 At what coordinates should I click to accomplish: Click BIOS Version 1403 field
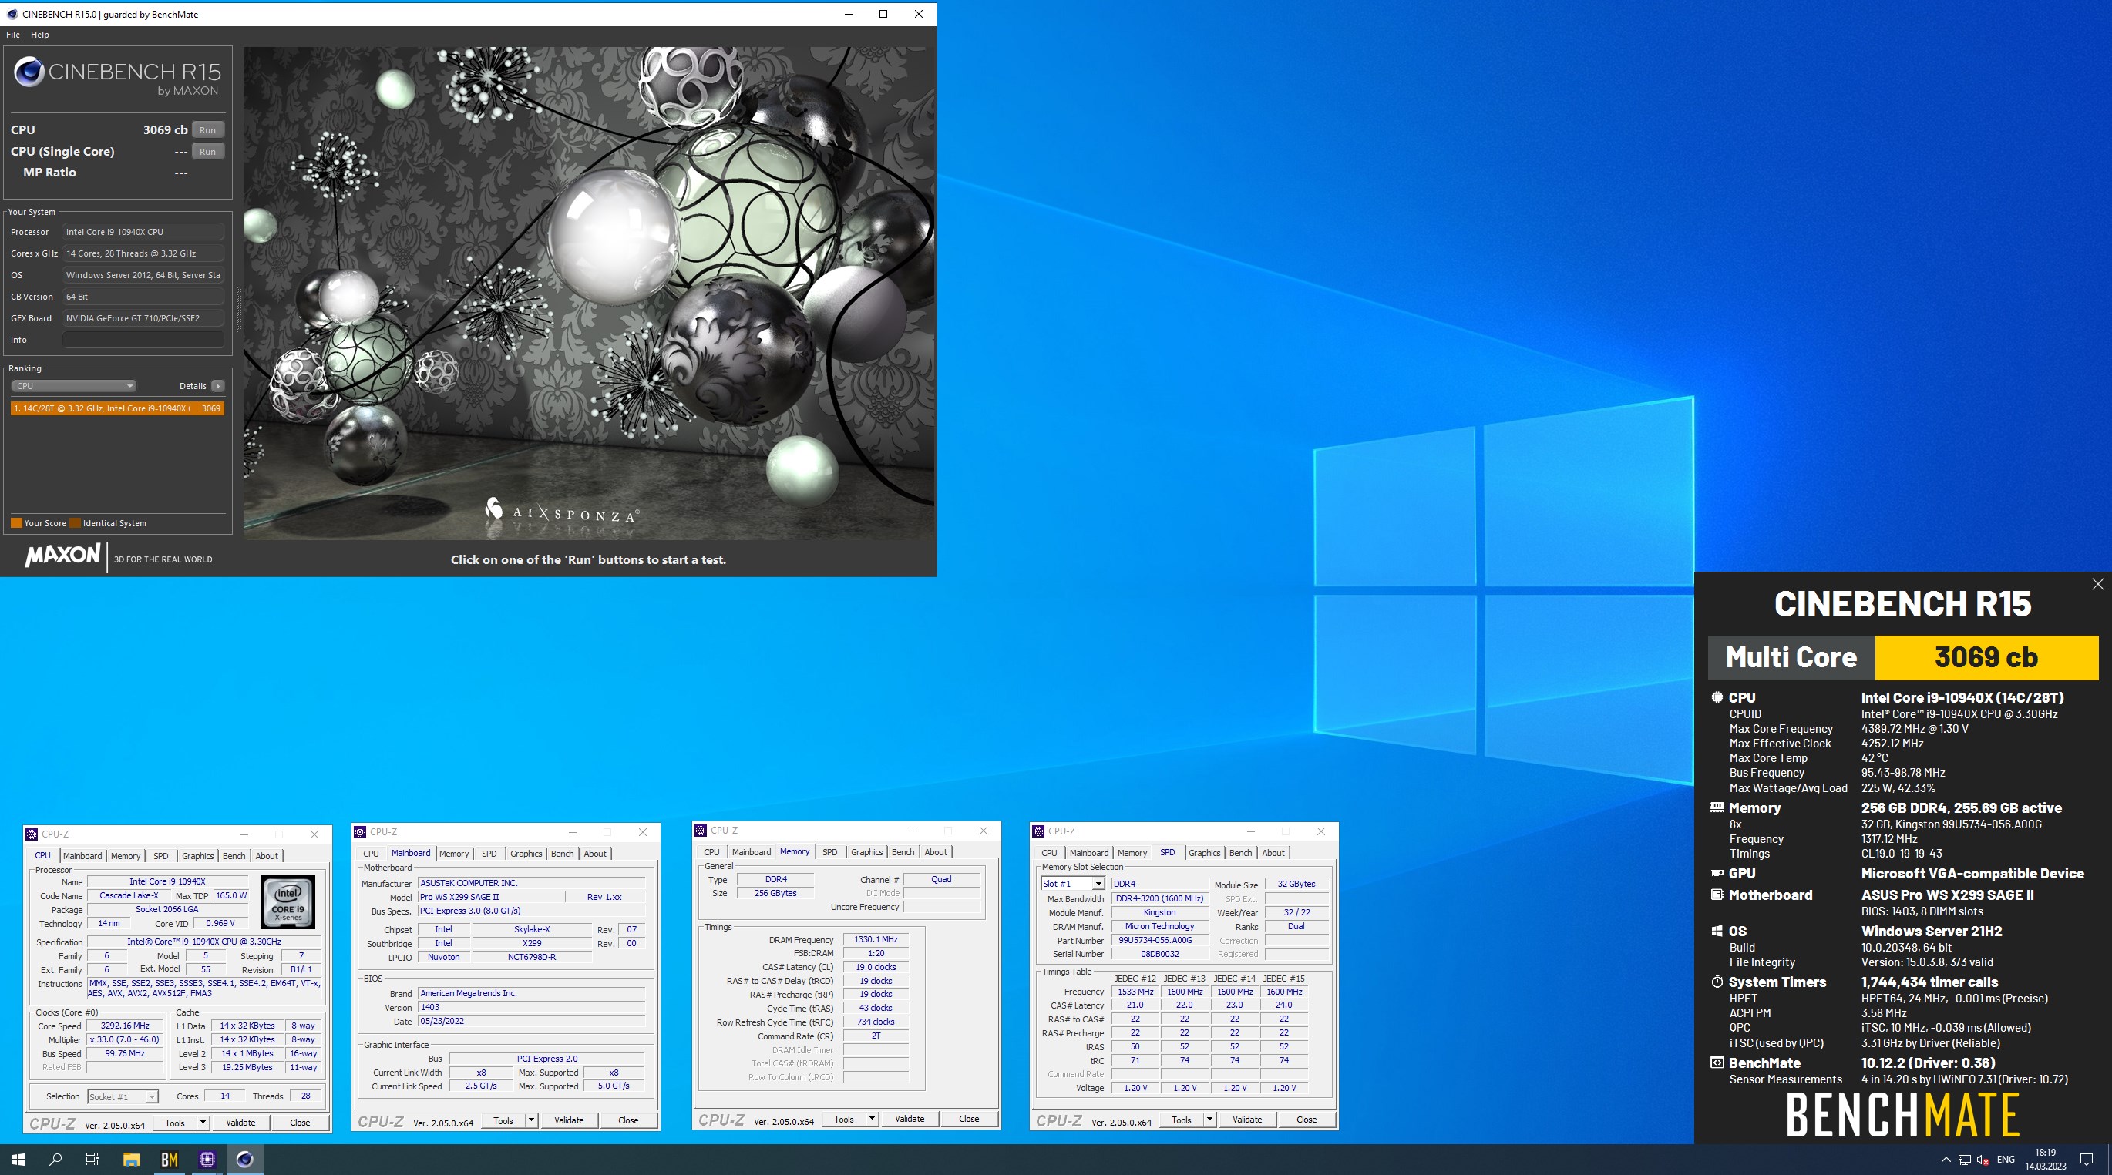(x=531, y=1007)
